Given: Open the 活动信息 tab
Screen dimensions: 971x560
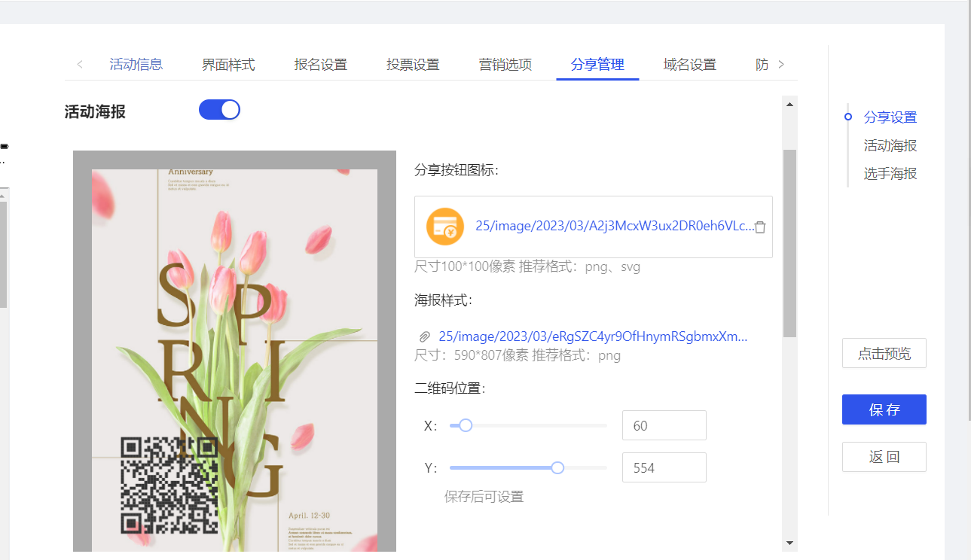Looking at the screenshot, I should point(136,65).
